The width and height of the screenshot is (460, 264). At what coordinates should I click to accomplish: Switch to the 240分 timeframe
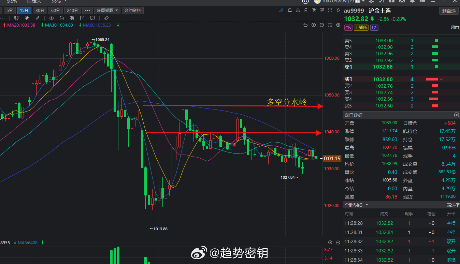tap(72, 11)
